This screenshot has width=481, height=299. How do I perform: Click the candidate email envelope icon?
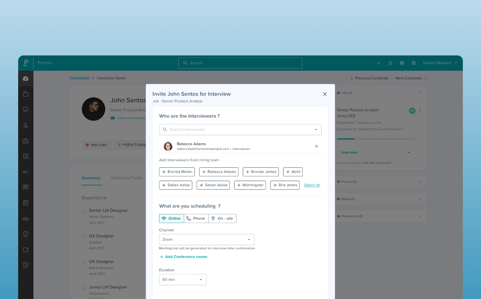(x=113, y=118)
